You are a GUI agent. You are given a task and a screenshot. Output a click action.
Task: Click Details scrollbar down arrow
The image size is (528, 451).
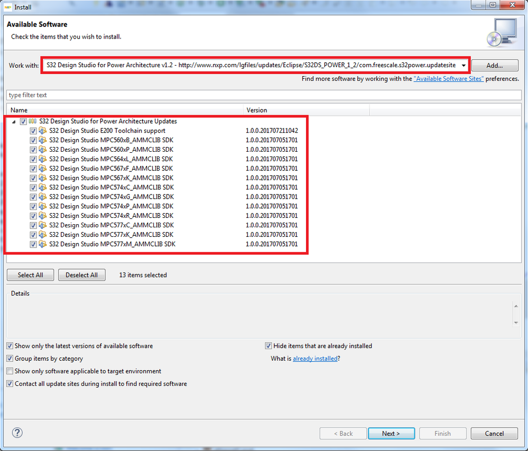[516, 323]
